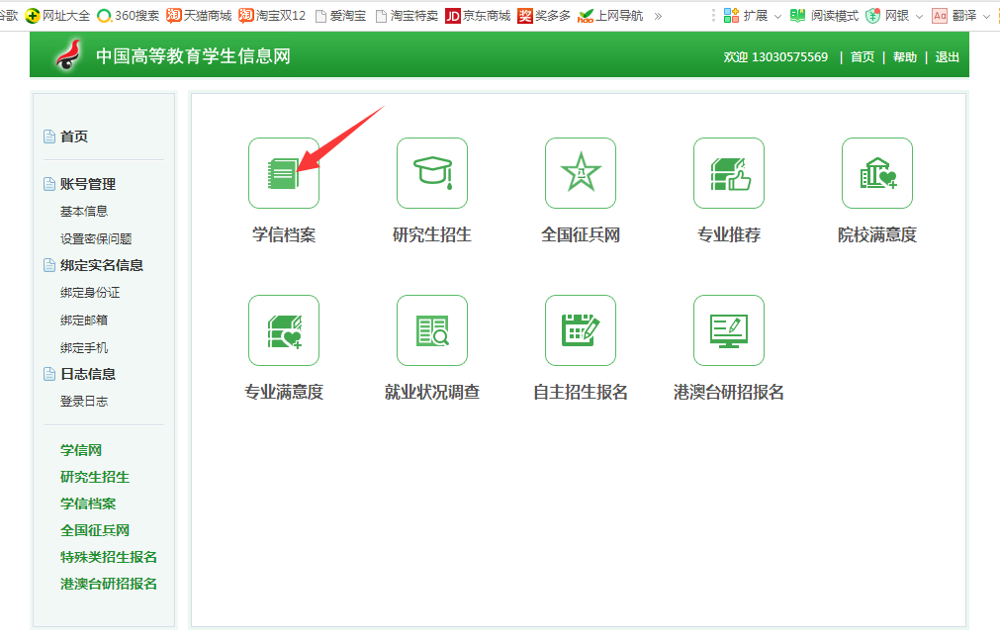Click the 账号管理 page icon
1000x643 pixels.
[x=49, y=184]
